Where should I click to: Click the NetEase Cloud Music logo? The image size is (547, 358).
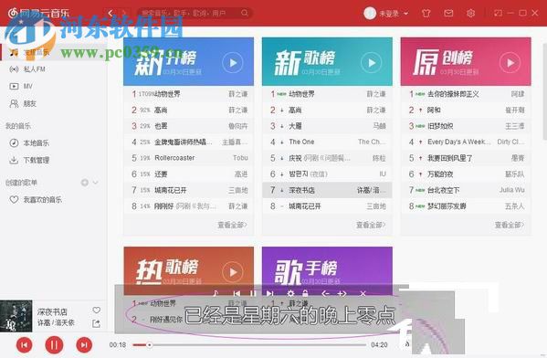38,14
